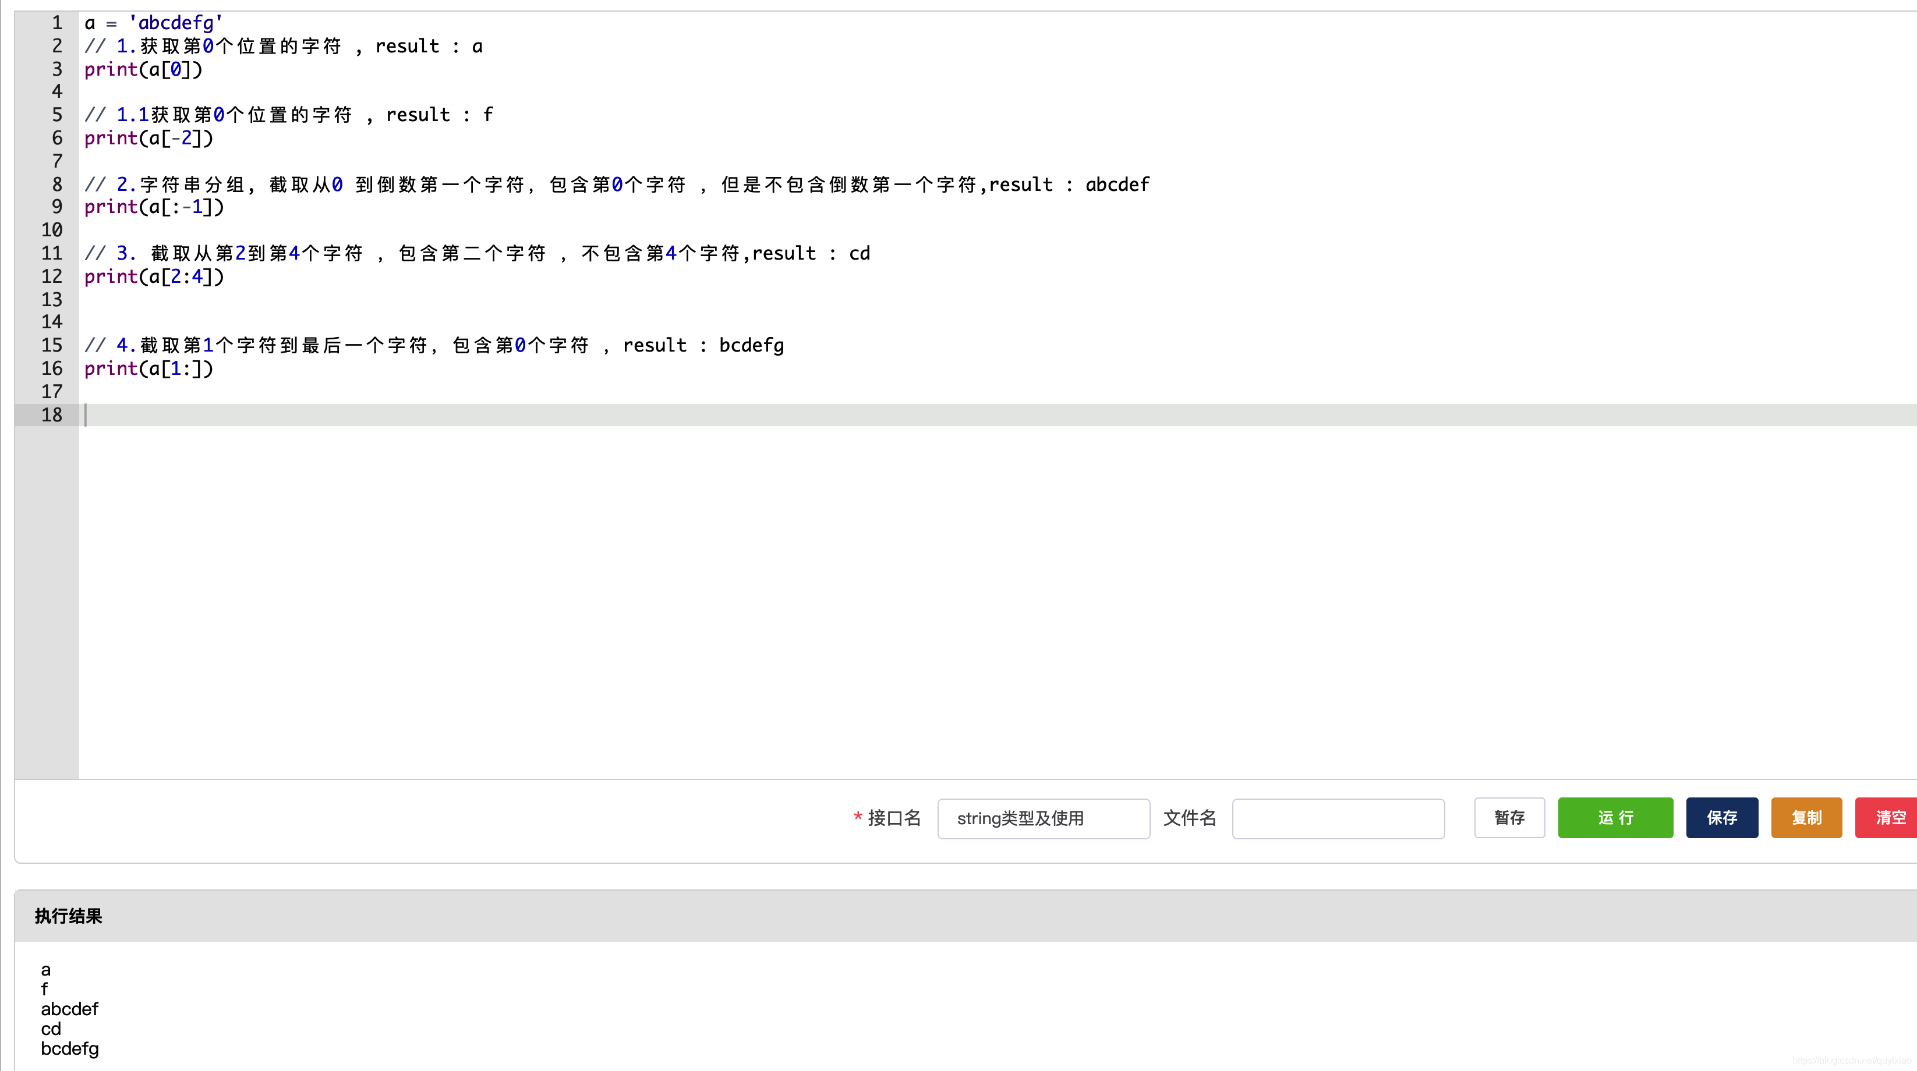Click output line 'bcdefg' in results
Viewport: 1917px width, 1071px height.
point(69,1049)
